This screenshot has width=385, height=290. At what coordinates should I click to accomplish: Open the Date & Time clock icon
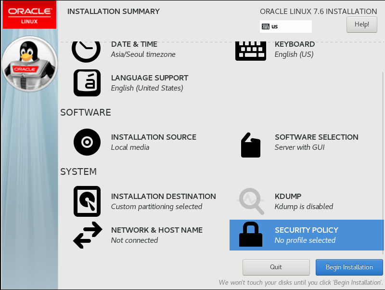pyautogui.click(x=86, y=52)
